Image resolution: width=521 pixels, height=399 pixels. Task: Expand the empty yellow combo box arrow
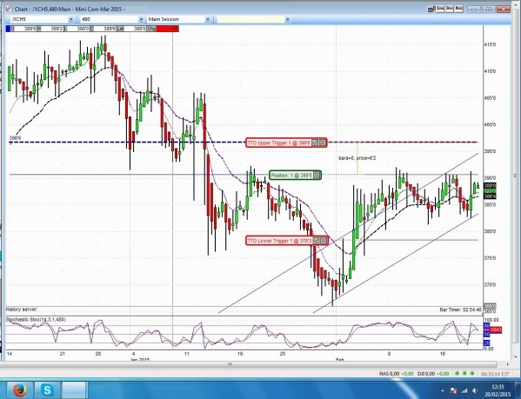[x=287, y=20]
